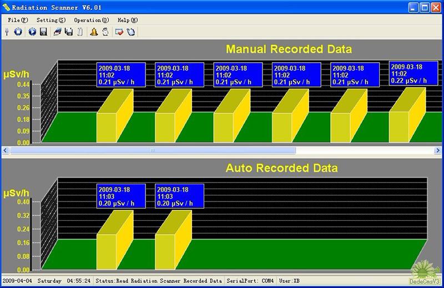The image size is (444, 288).
Task: Click the red checkmark toolbar icon
Action: click(x=119, y=32)
